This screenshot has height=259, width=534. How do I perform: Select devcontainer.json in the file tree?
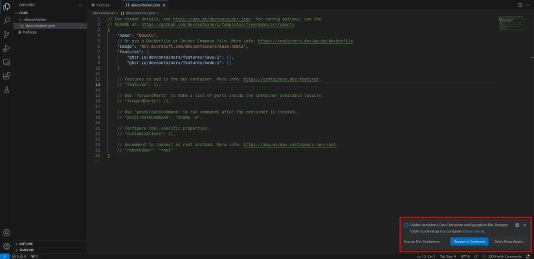click(40, 26)
